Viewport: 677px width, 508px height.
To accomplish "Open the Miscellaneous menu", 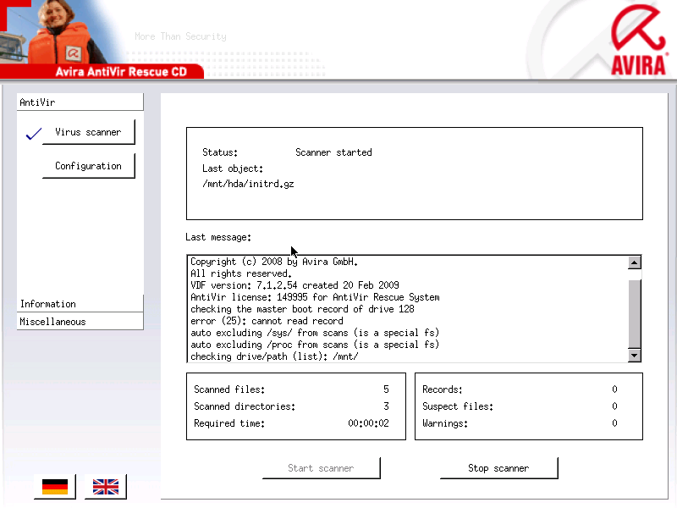I will tap(80, 322).
